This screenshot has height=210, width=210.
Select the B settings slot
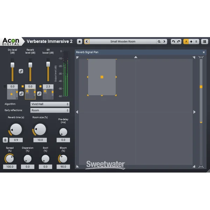[196, 42]
